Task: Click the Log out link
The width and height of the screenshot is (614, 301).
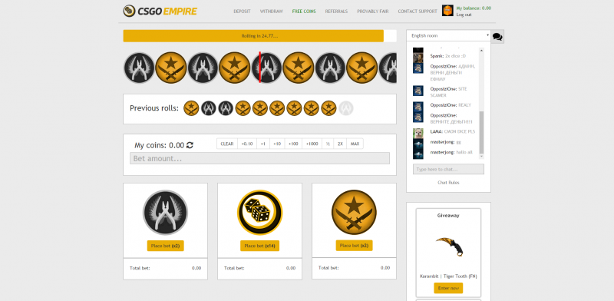Action: point(464,15)
